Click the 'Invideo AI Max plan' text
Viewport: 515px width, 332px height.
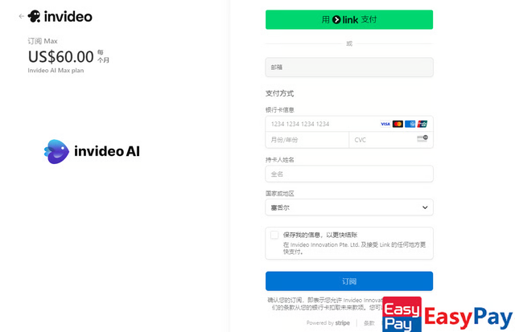pos(56,71)
